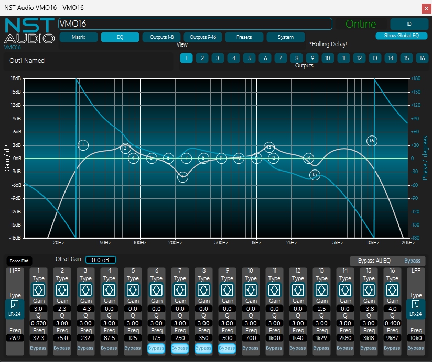This screenshot has height=362, width=432.
Task: Disable the active Bypass on band 8
Action: coord(203,348)
